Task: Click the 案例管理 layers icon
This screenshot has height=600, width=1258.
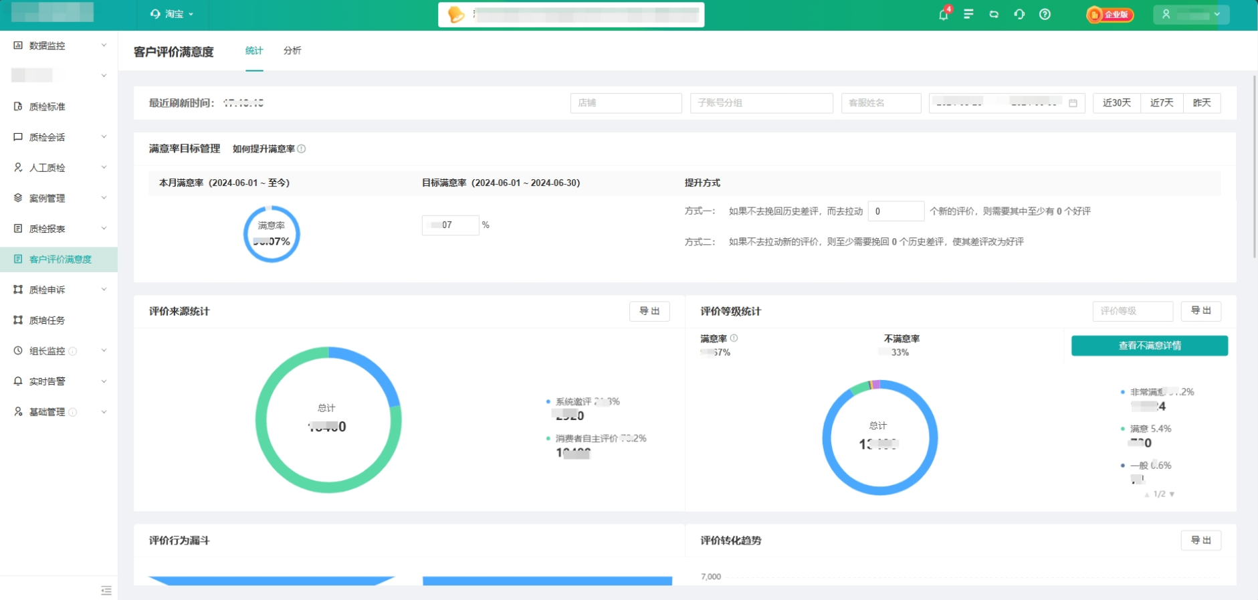Action: 18,198
